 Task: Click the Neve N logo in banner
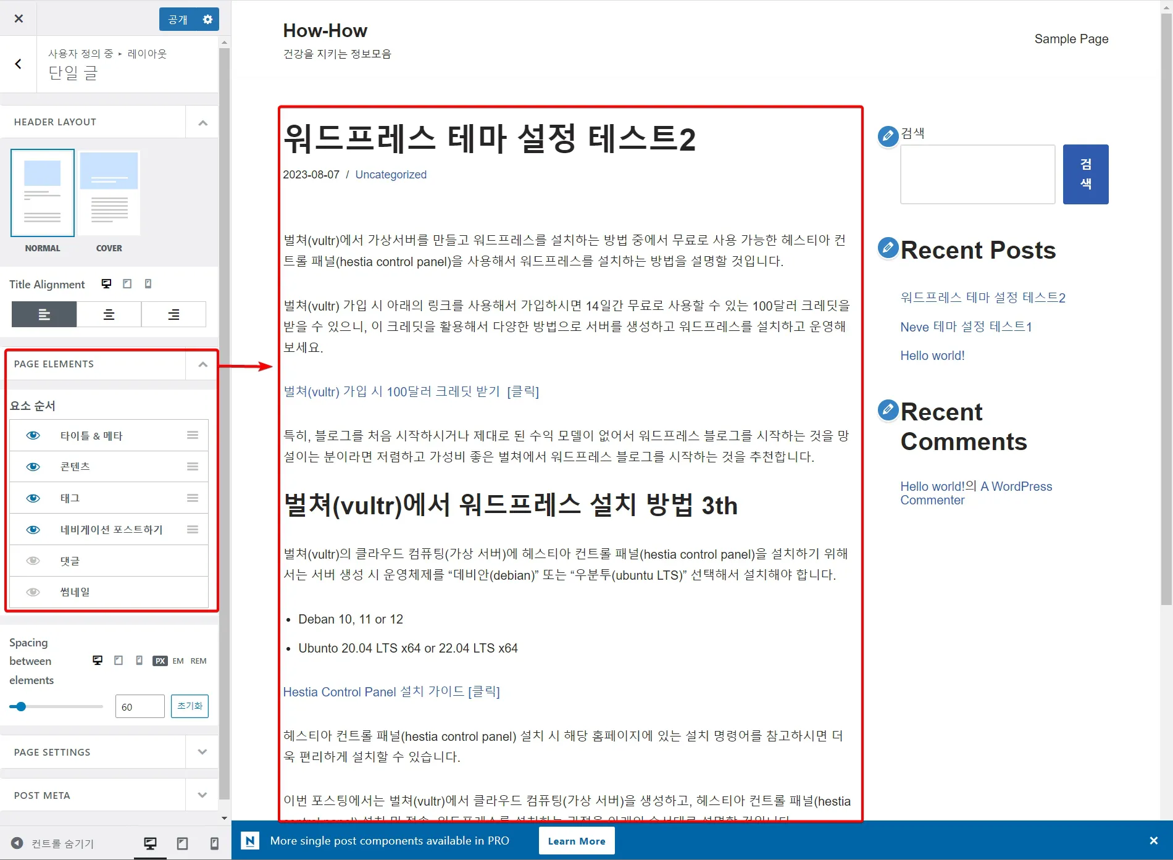click(250, 840)
